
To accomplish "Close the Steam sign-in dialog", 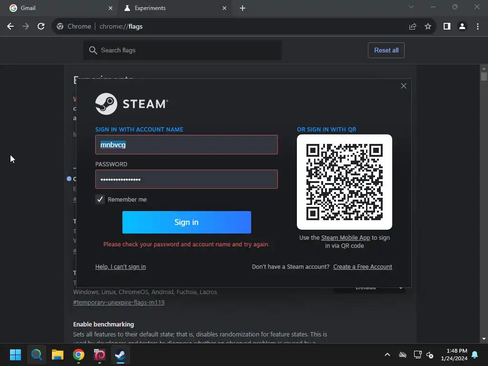I will tap(403, 86).
